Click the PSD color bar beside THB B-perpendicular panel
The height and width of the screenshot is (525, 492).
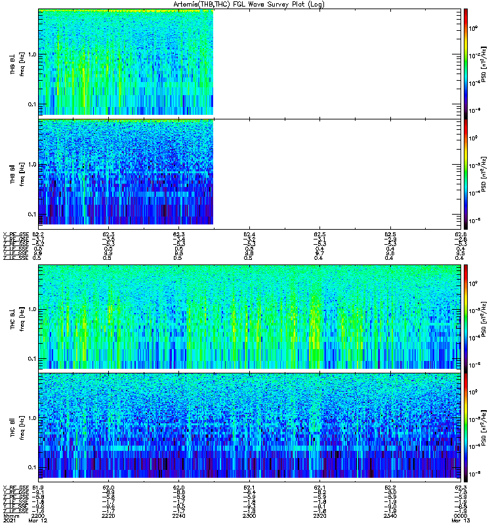(x=466, y=64)
